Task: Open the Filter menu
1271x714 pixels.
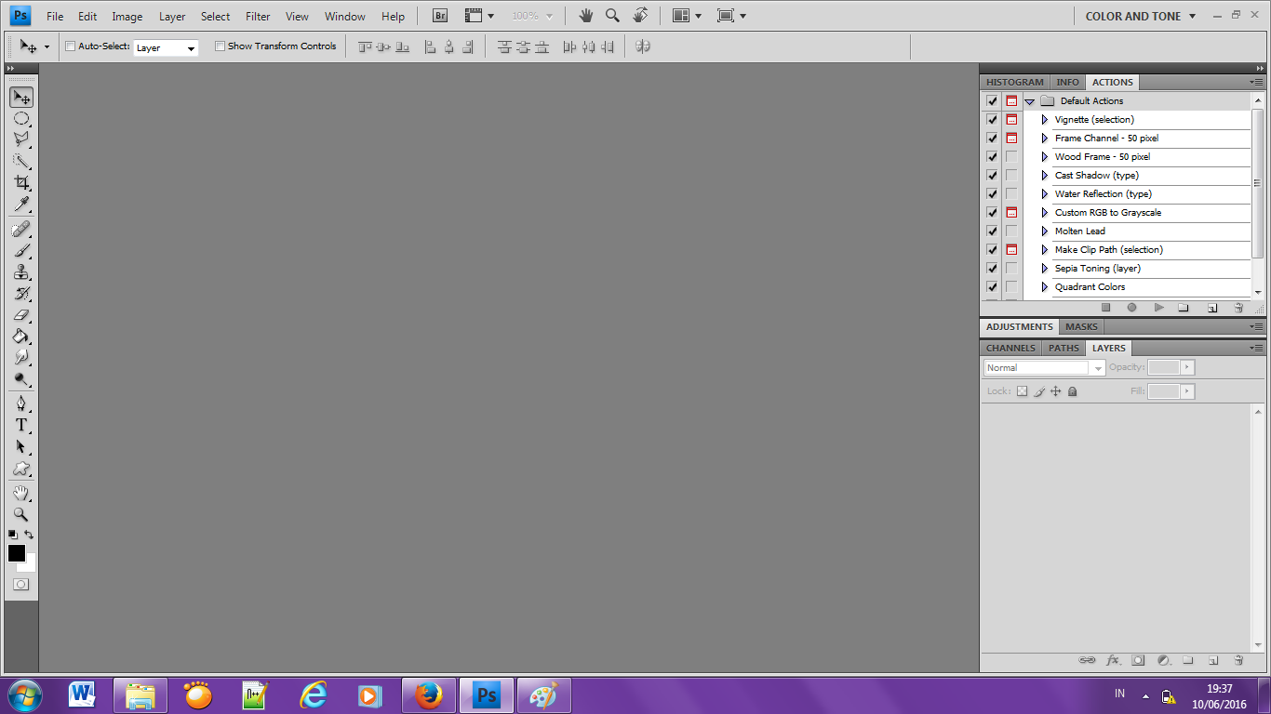Action: coord(258,16)
